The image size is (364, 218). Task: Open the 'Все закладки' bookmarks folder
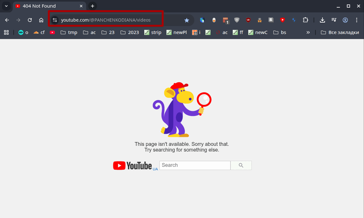(x=340, y=32)
